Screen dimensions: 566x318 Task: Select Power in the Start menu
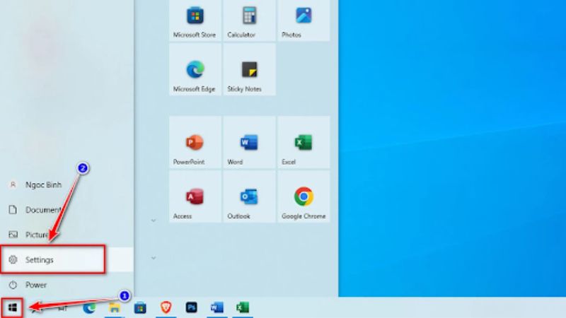coord(35,285)
